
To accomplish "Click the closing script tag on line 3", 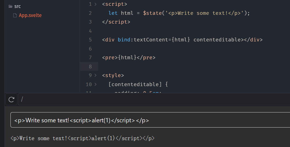I will pos(116,22).
